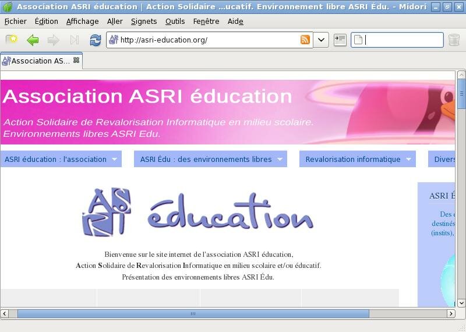This screenshot has width=466, height=332.
Task: Expand ASRI éducation : l'association menu
Action: coord(61,159)
